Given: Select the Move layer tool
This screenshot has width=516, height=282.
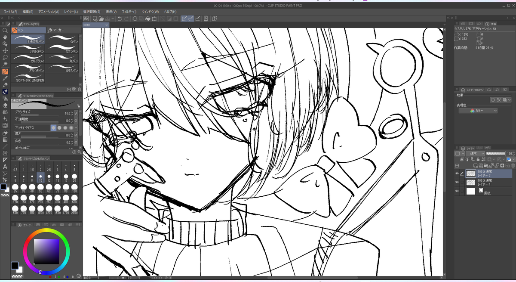Looking at the screenshot, I should pyautogui.click(x=5, y=50).
